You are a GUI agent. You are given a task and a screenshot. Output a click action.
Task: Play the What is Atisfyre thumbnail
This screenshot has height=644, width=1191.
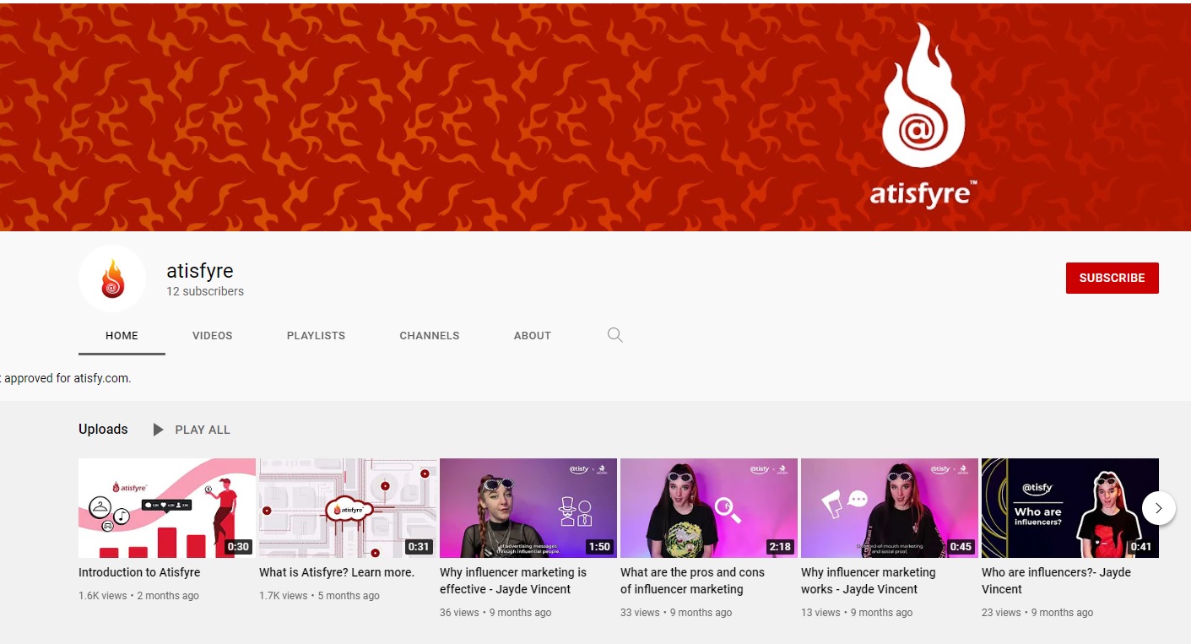(348, 508)
